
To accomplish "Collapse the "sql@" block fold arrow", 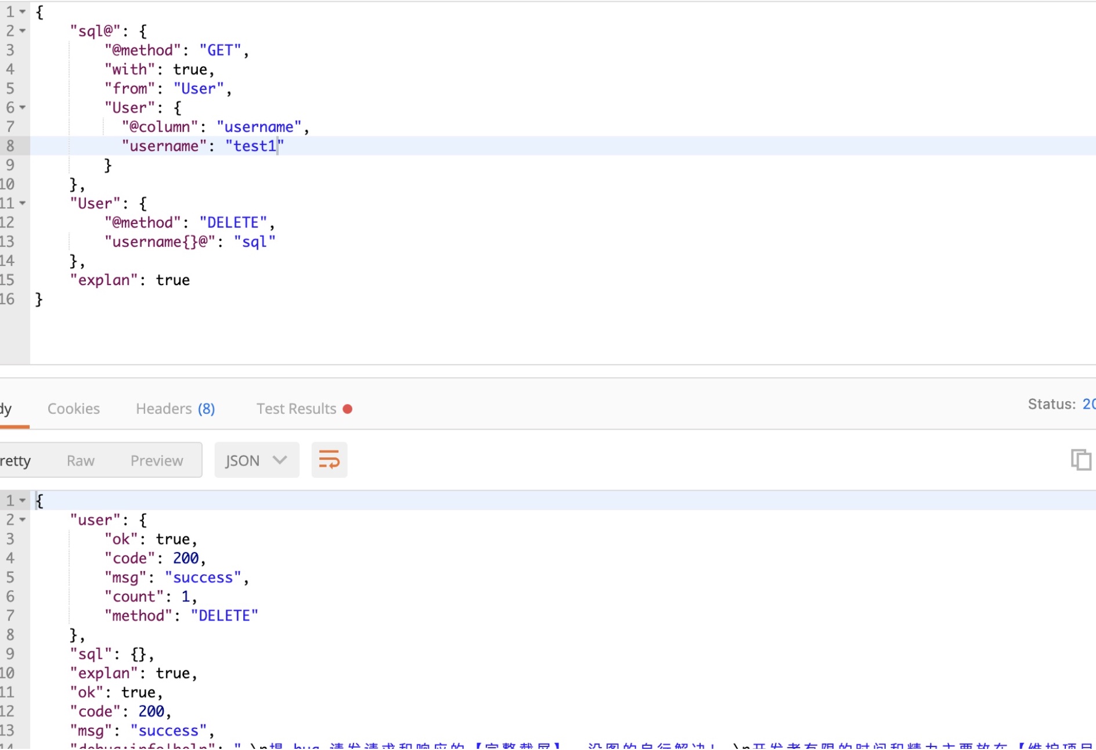I will (x=23, y=31).
